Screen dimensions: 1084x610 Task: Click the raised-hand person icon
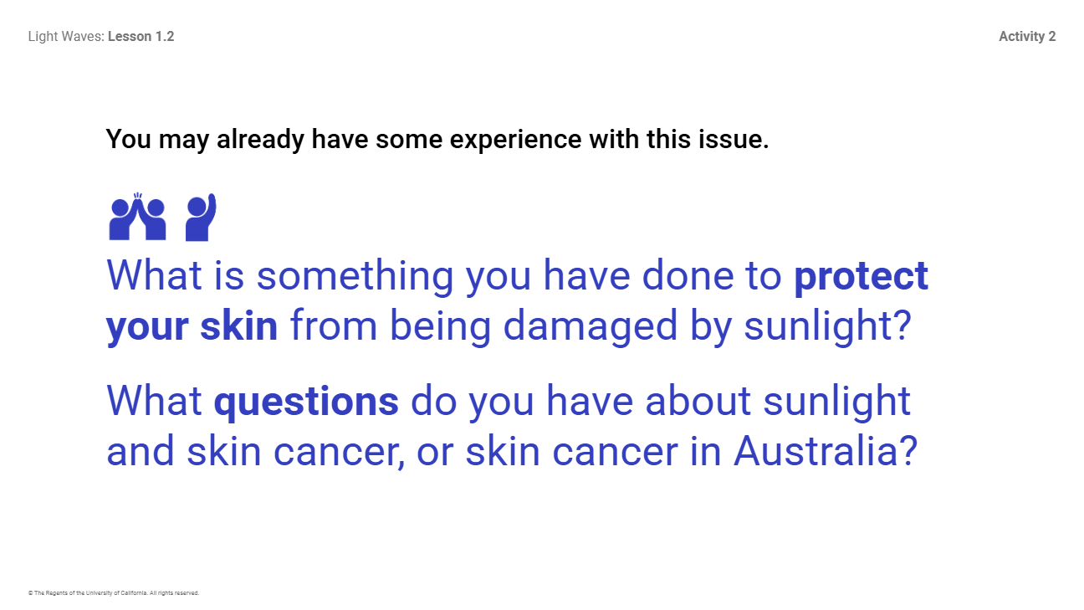coord(201,218)
